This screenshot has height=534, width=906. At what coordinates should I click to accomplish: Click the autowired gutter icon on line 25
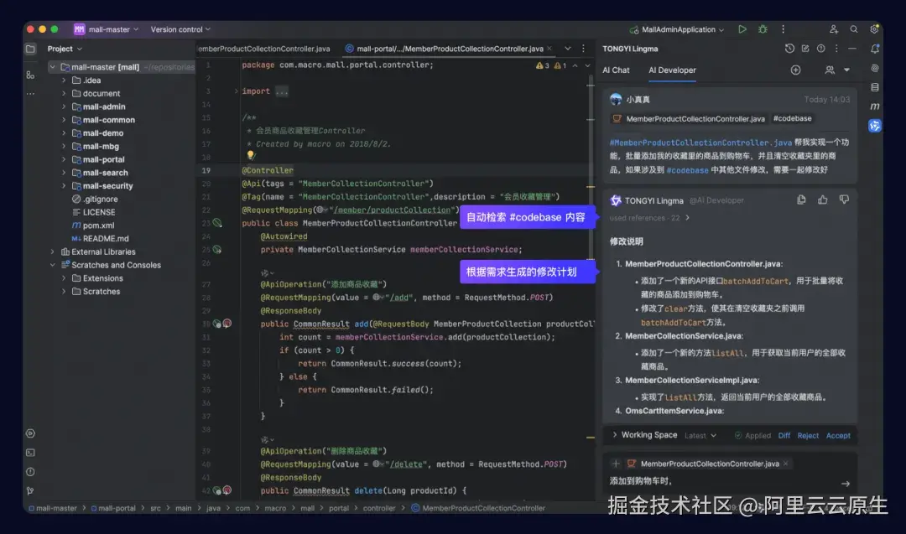pos(217,249)
